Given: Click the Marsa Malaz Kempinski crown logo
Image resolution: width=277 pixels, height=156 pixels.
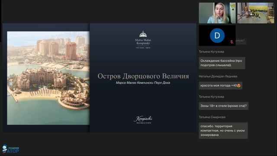Looking at the screenshot, I should pos(143,39).
